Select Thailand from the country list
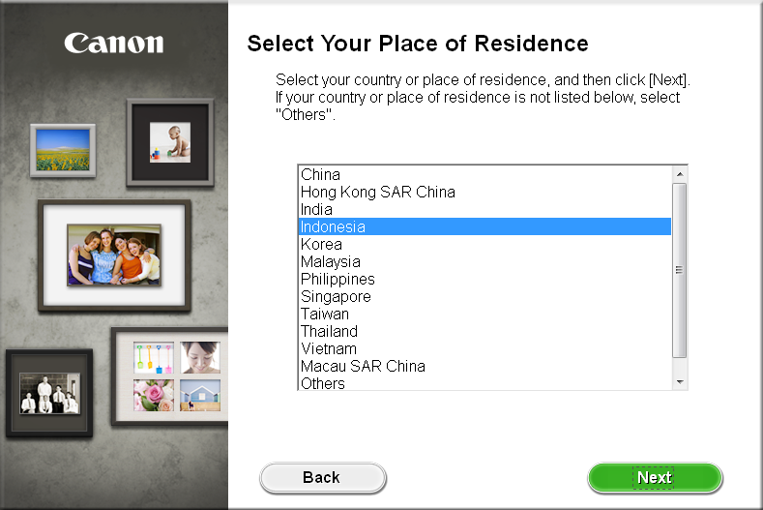This screenshot has width=763, height=510. click(329, 331)
